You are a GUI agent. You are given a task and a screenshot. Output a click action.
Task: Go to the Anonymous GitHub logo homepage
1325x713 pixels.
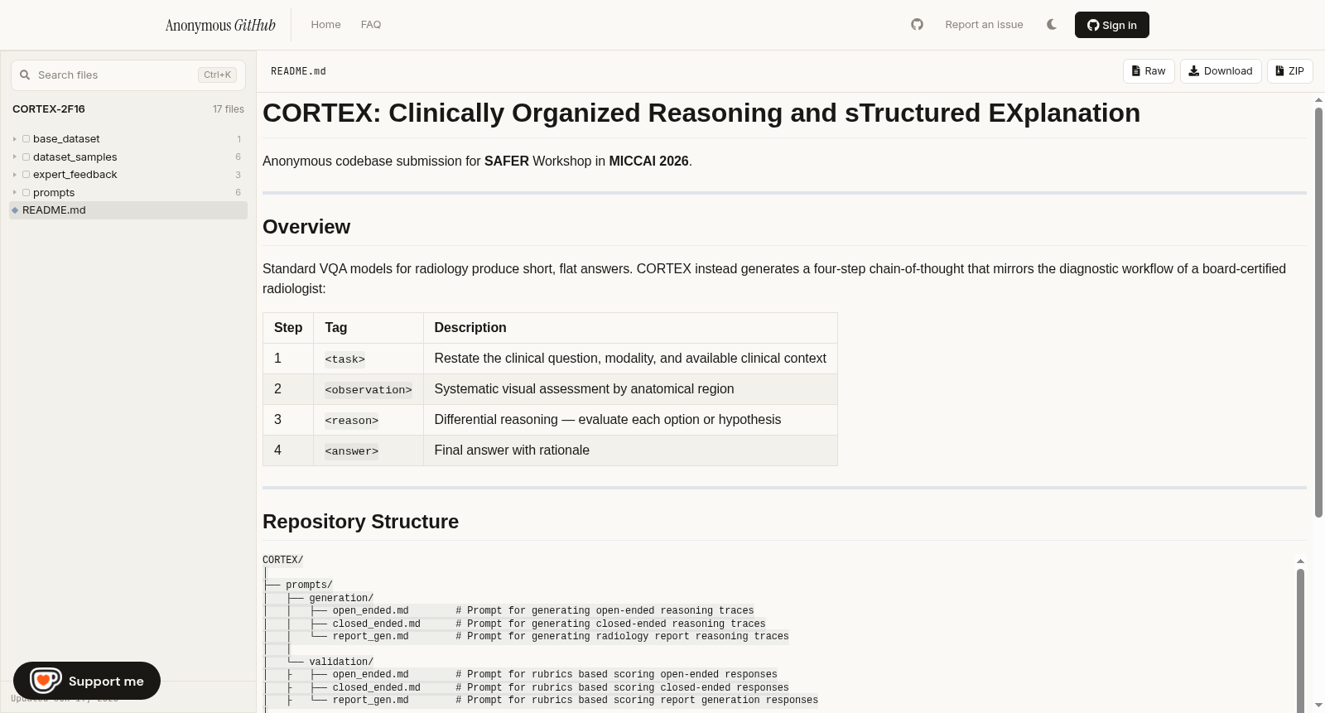click(x=220, y=25)
